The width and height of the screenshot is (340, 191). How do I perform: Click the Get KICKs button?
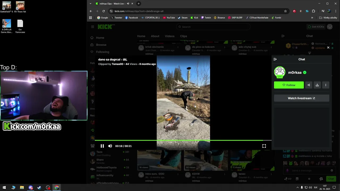point(316,27)
